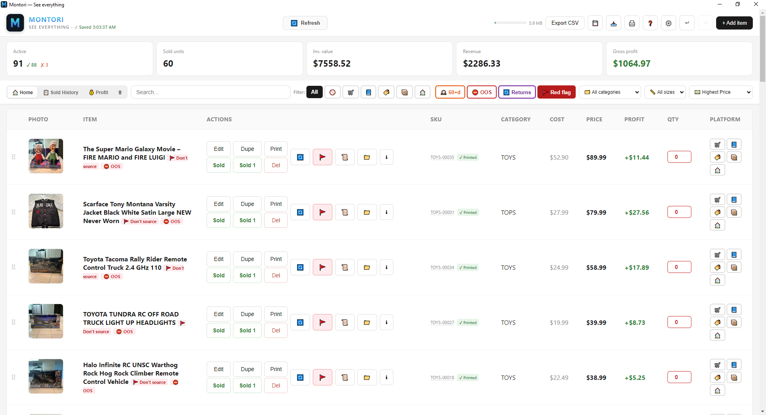This screenshot has width=766, height=415.
Task: Click shopping cart platform icon for Super Mario
Action: click(717, 144)
